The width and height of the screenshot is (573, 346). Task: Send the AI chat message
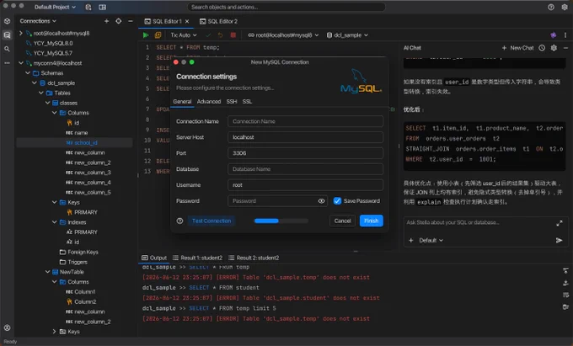pos(559,240)
